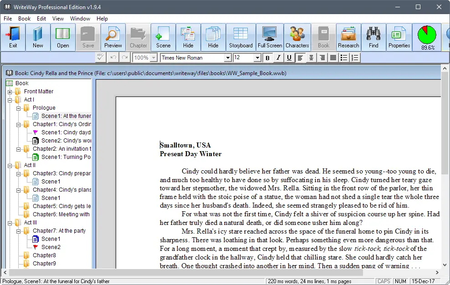Select Chapter8 in the book tree
Viewport: 450px width, 285px height.
pyautogui.click(x=44, y=255)
